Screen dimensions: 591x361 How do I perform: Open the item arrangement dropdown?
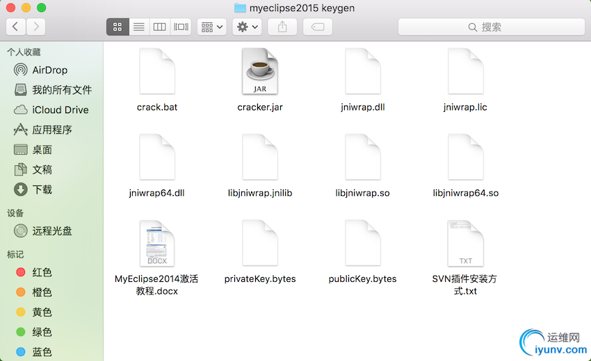(x=212, y=26)
